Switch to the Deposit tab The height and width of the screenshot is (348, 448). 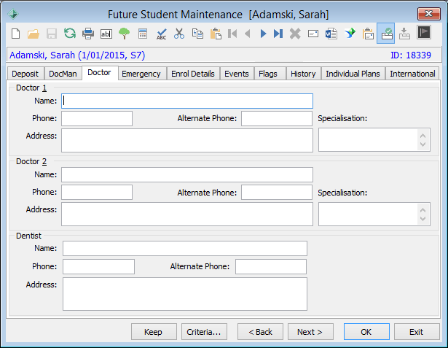(25, 74)
